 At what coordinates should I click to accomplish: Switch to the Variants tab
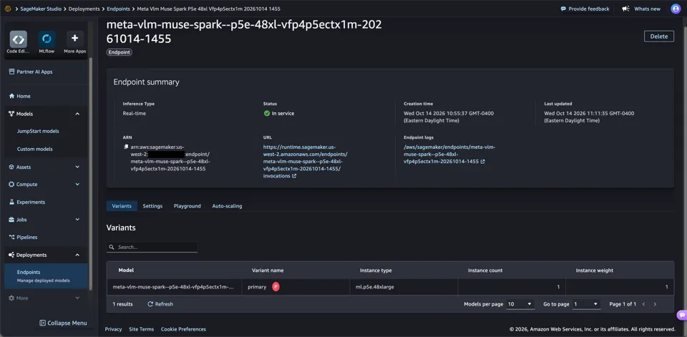(122, 206)
